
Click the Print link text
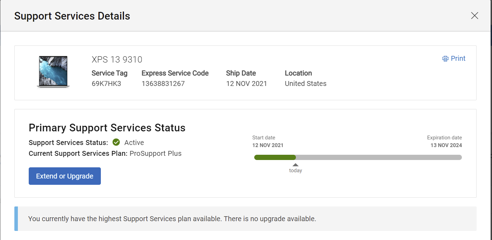pyautogui.click(x=458, y=59)
